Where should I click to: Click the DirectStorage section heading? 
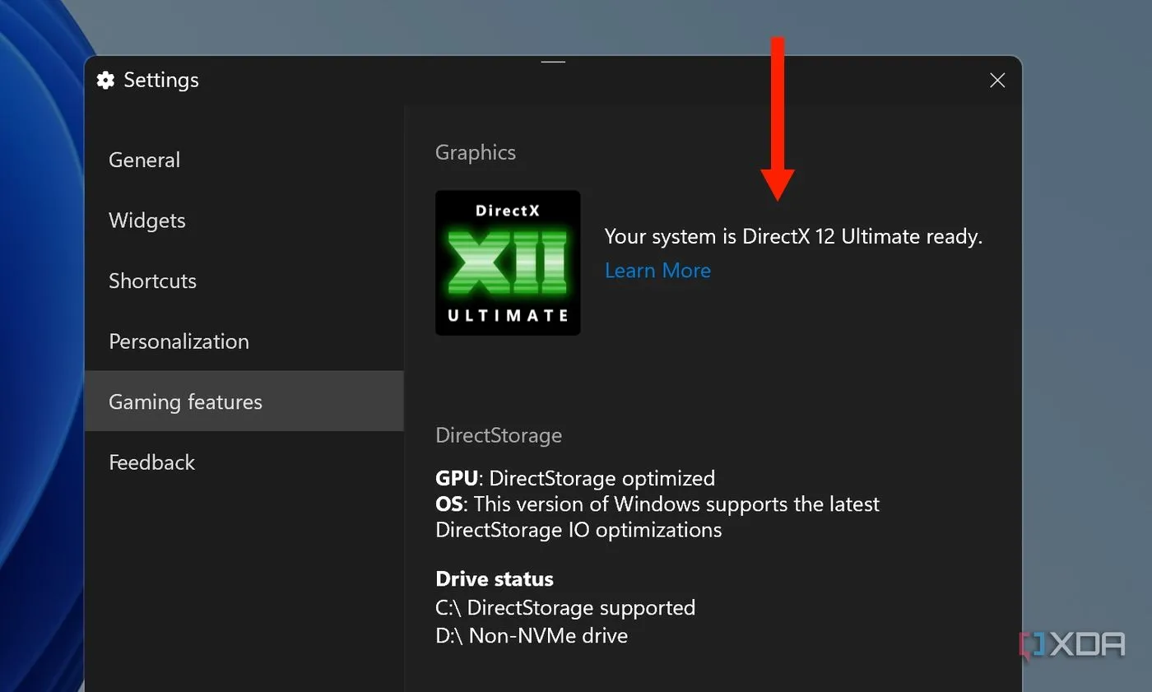(499, 435)
